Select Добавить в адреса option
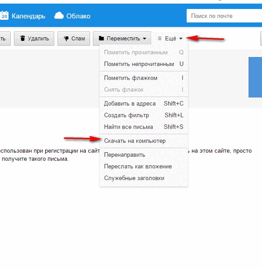 [144, 104]
